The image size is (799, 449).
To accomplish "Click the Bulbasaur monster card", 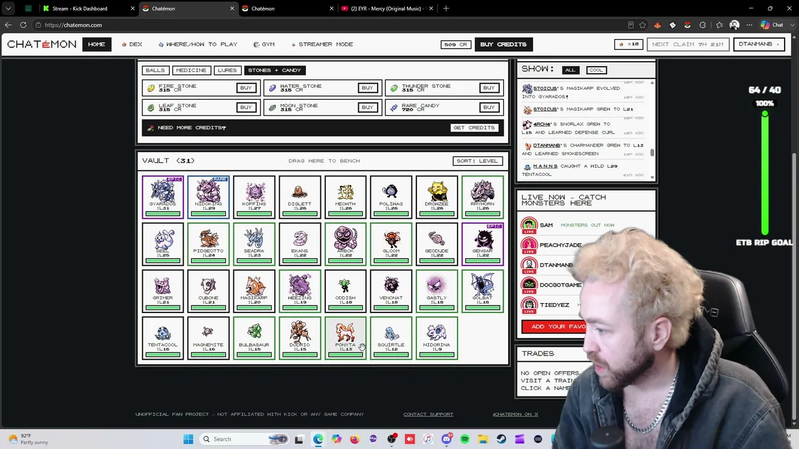I will [x=254, y=338].
